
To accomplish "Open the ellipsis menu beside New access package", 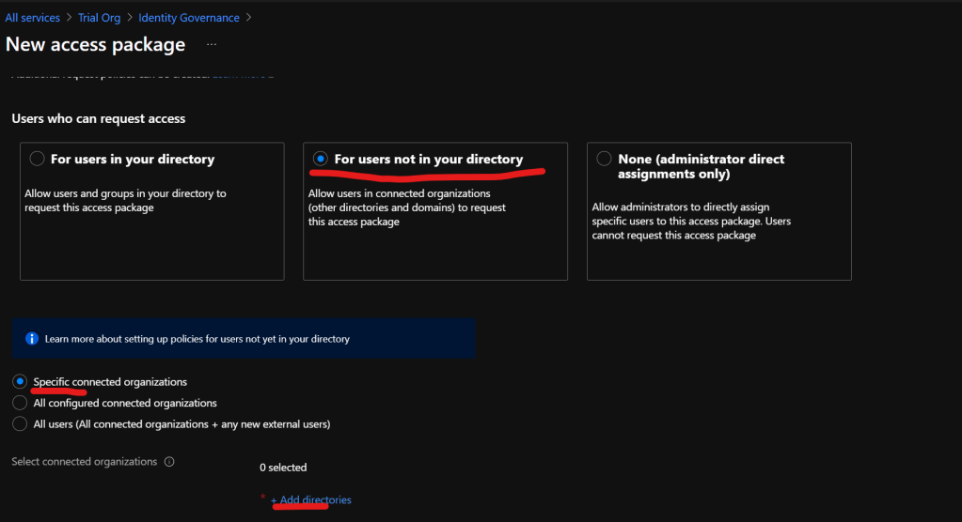I will [212, 45].
